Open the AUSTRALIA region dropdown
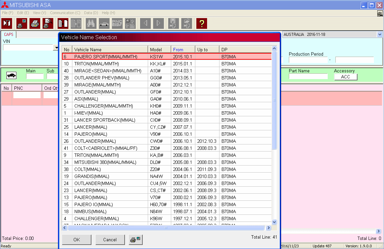The height and width of the screenshot is (249, 384). tap(379, 35)
